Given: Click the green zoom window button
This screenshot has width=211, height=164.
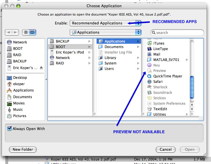Looking at the screenshot, I should pyautogui.click(x=18, y=6).
